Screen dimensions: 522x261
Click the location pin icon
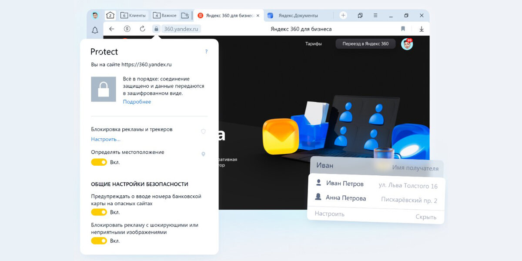[x=203, y=154]
